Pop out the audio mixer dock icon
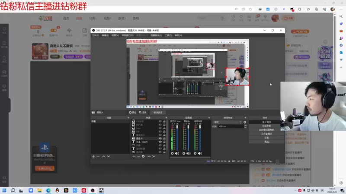The height and width of the screenshot is (194, 346). (x=209, y=118)
